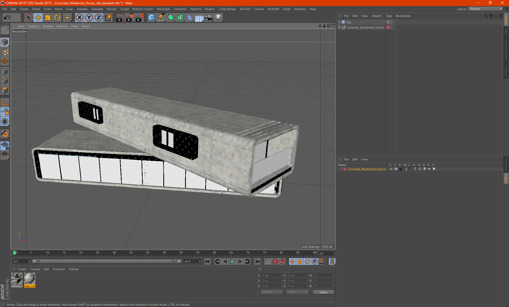Open the Coordinate System icon
509x307 pixels.
pyautogui.click(x=108, y=18)
